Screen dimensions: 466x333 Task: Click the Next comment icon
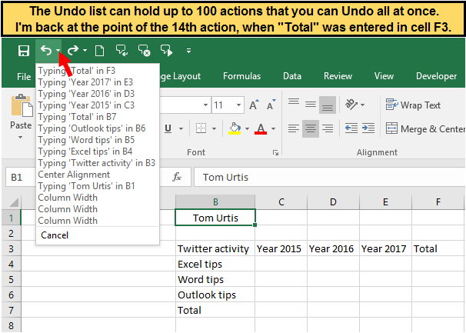(167, 51)
